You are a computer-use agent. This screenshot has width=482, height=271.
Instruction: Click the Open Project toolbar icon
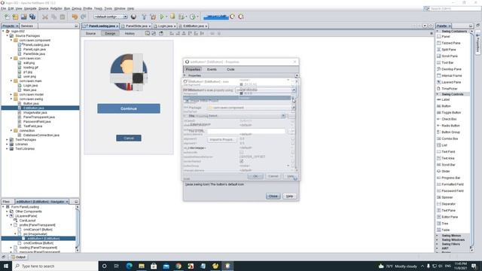coord(23,17)
